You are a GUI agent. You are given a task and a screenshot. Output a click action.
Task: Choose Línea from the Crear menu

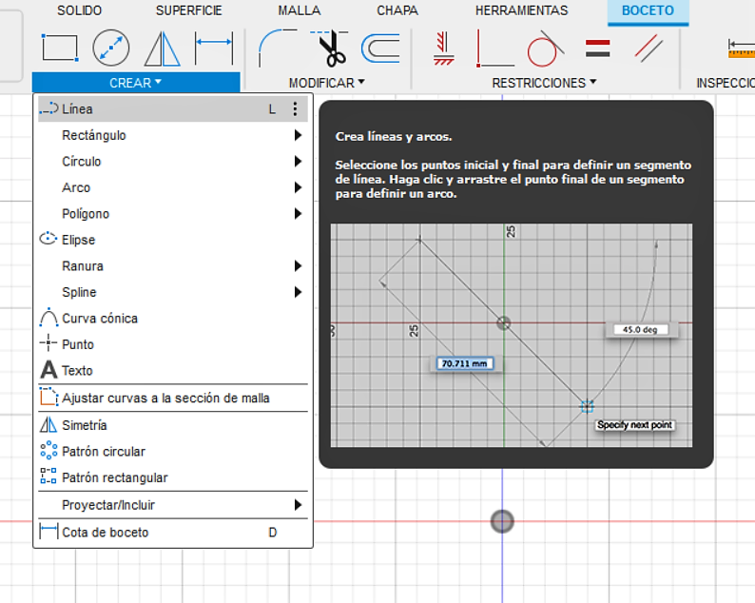pos(173,108)
